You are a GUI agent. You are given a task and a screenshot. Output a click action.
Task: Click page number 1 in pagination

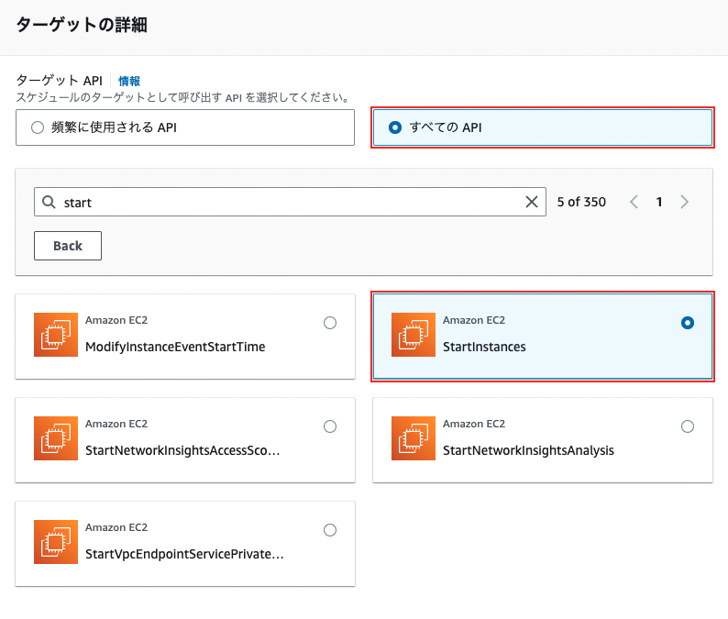659,202
